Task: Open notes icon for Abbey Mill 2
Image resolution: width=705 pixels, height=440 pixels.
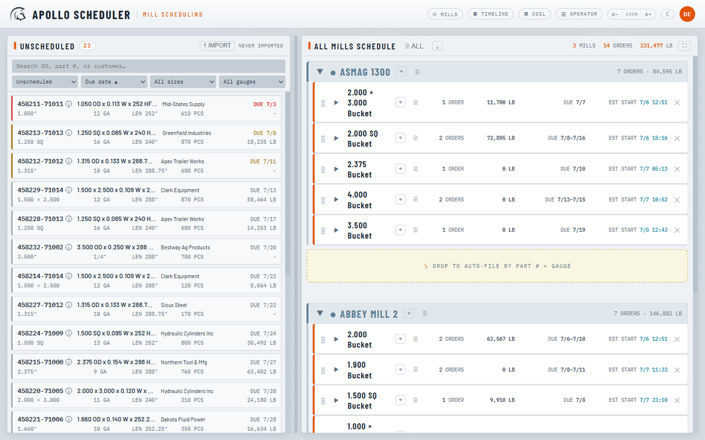Action: 425,314
